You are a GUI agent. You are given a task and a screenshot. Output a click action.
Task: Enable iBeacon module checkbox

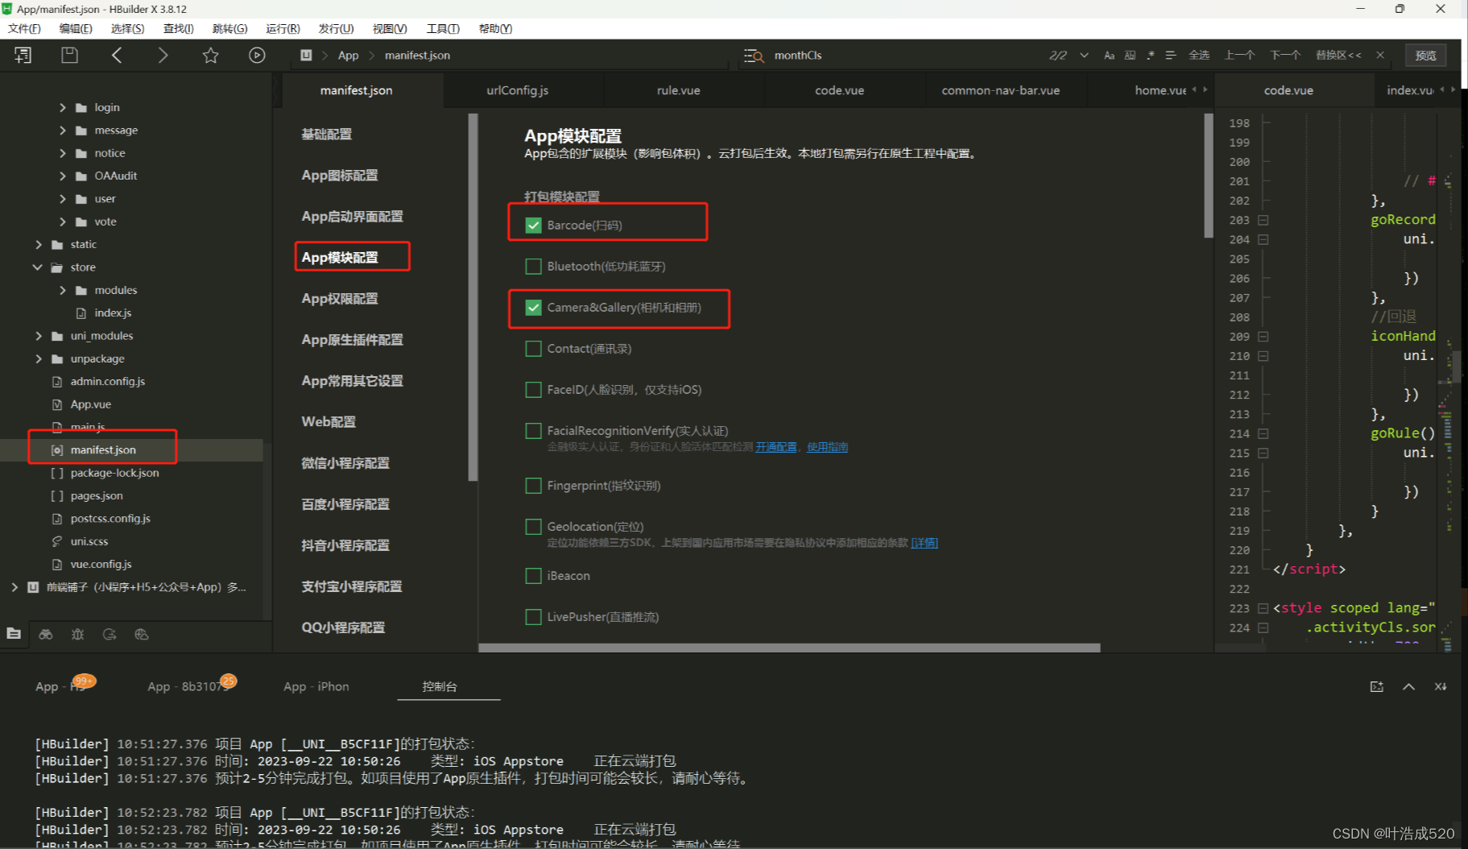pos(533,575)
